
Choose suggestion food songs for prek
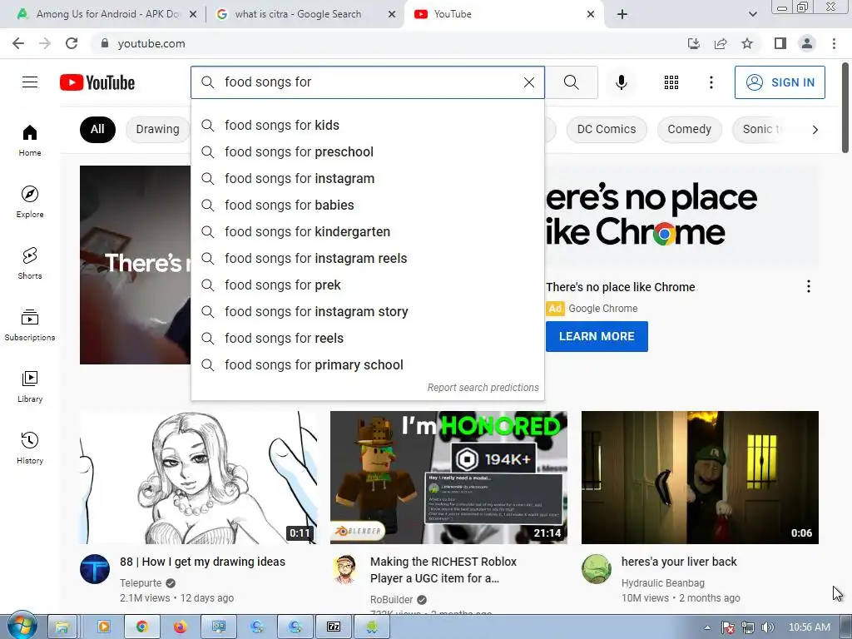pos(367,285)
